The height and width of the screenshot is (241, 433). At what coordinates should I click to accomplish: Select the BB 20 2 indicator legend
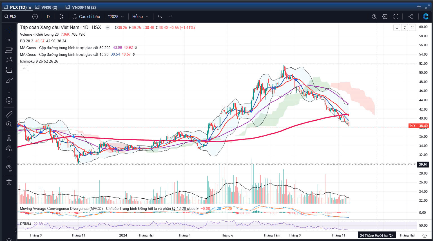(x=26, y=41)
